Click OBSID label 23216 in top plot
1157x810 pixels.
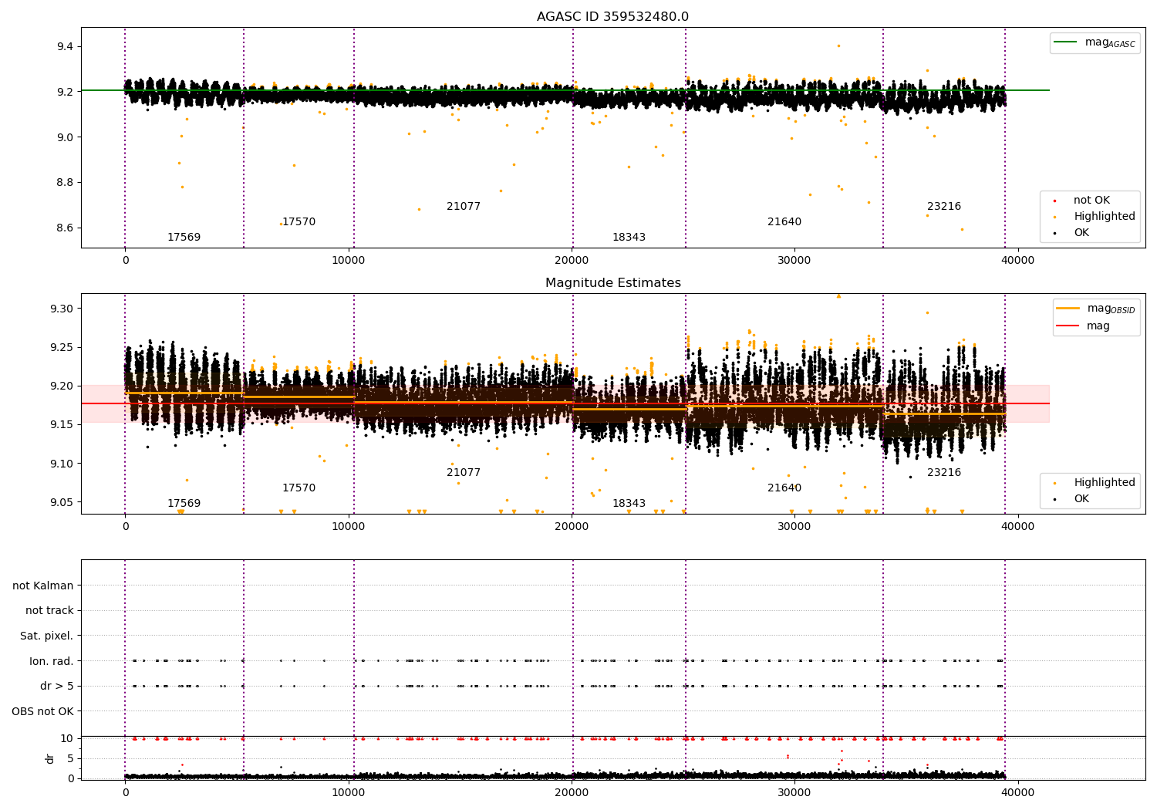coord(944,207)
